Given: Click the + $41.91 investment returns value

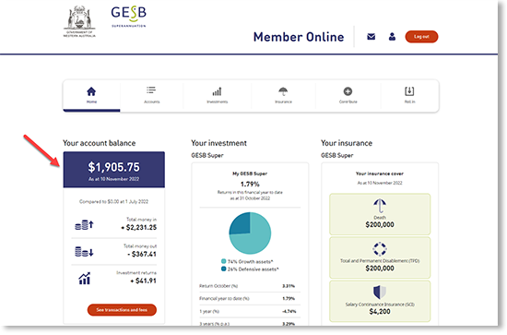Looking at the screenshot, I should pyautogui.click(x=143, y=281).
